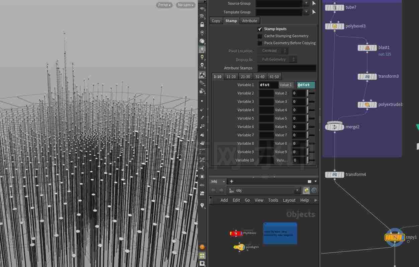
Task: Expand the menu overflow arrow after Help
Action: click(316, 200)
